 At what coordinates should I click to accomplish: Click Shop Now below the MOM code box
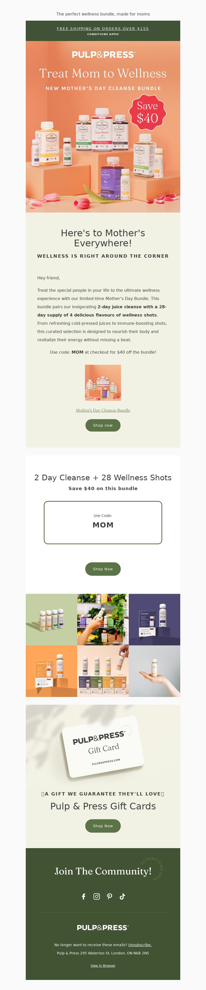coord(103,569)
